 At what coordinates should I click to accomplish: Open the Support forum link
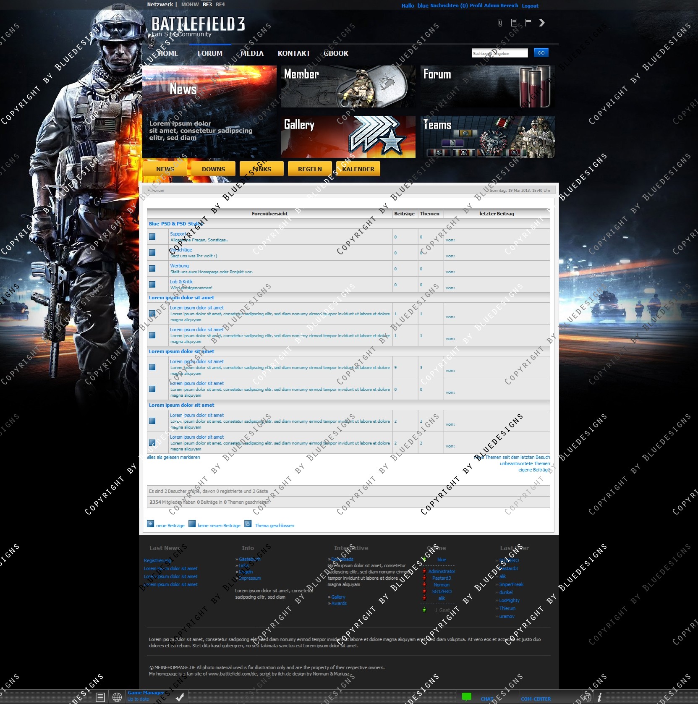pos(178,234)
